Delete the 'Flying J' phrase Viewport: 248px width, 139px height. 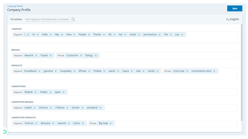[96, 56]
